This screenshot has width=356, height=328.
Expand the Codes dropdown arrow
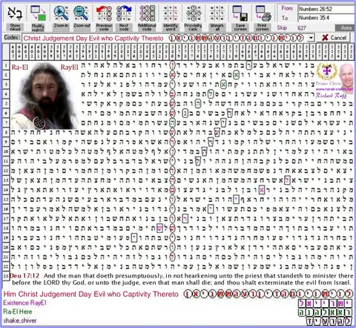311,38
